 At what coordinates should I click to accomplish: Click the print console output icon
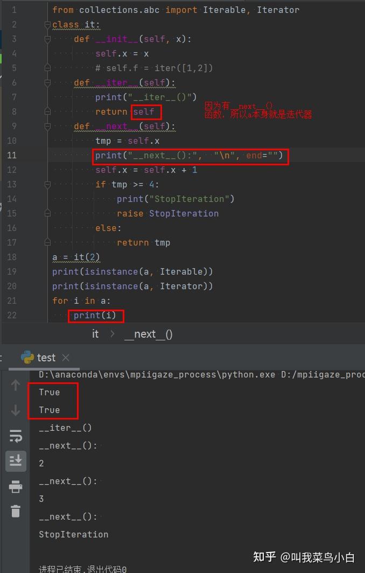(x=16, y=486)
